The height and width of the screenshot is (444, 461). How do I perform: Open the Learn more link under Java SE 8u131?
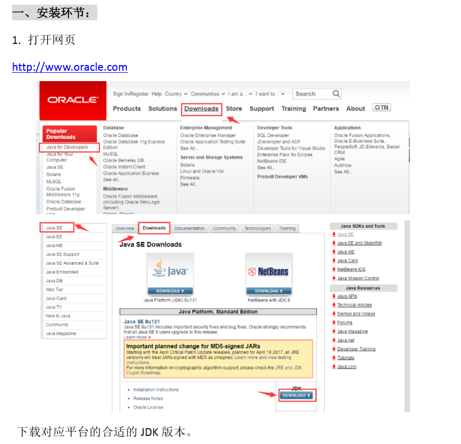click(x=135, y=337)
